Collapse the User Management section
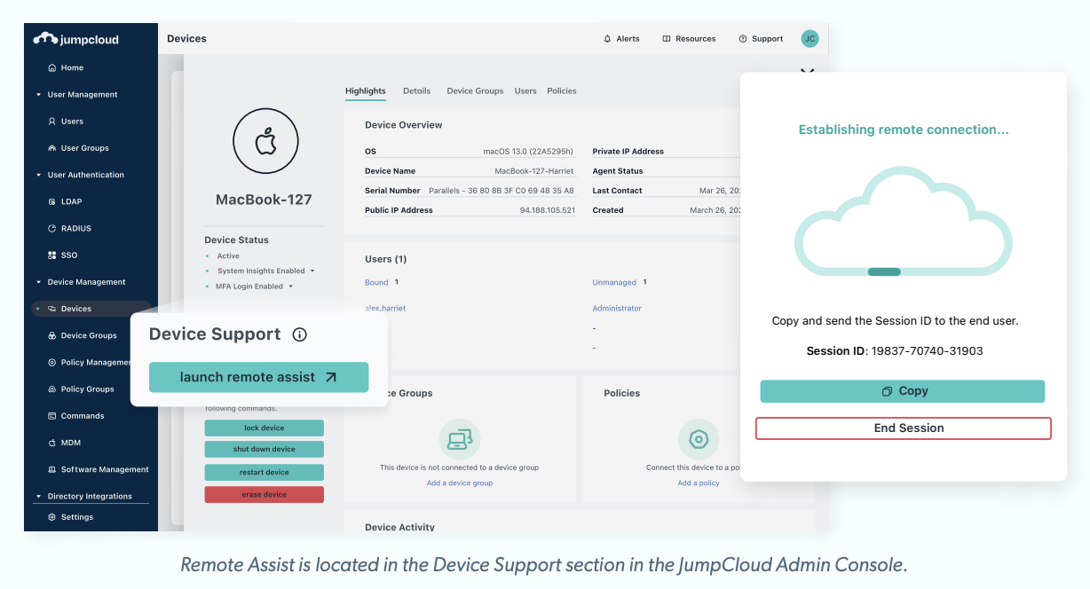 (38, 95)
